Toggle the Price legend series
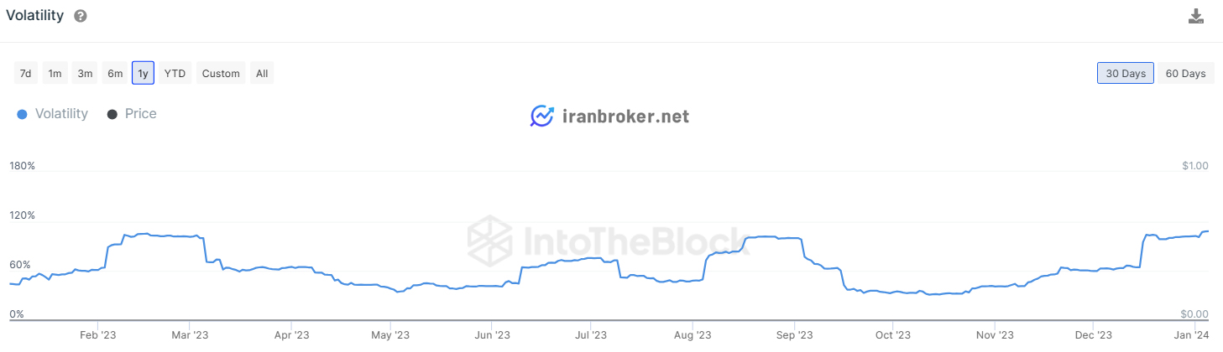1223x352 pixels. (132, 114)
